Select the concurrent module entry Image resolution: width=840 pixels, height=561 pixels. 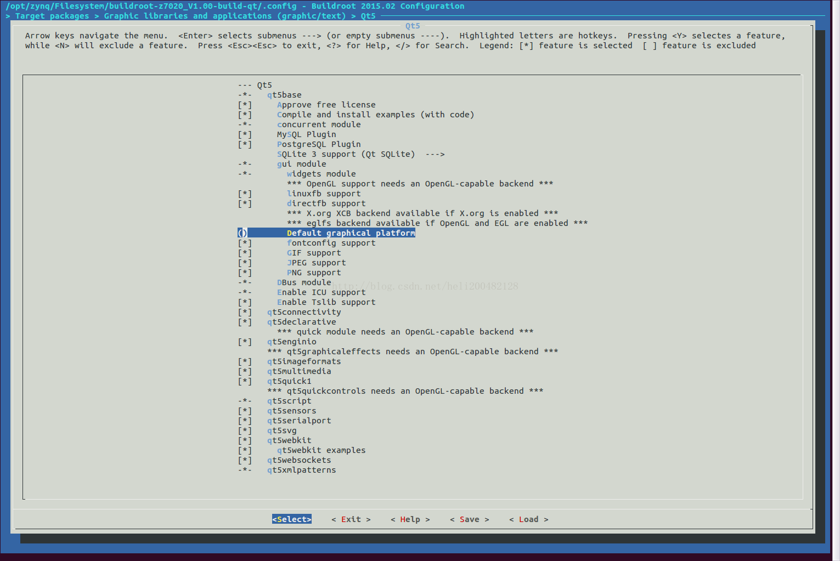pos(319,124)
